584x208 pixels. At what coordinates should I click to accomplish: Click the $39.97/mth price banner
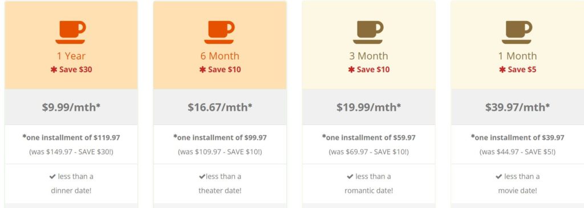[x=517, y=107]
